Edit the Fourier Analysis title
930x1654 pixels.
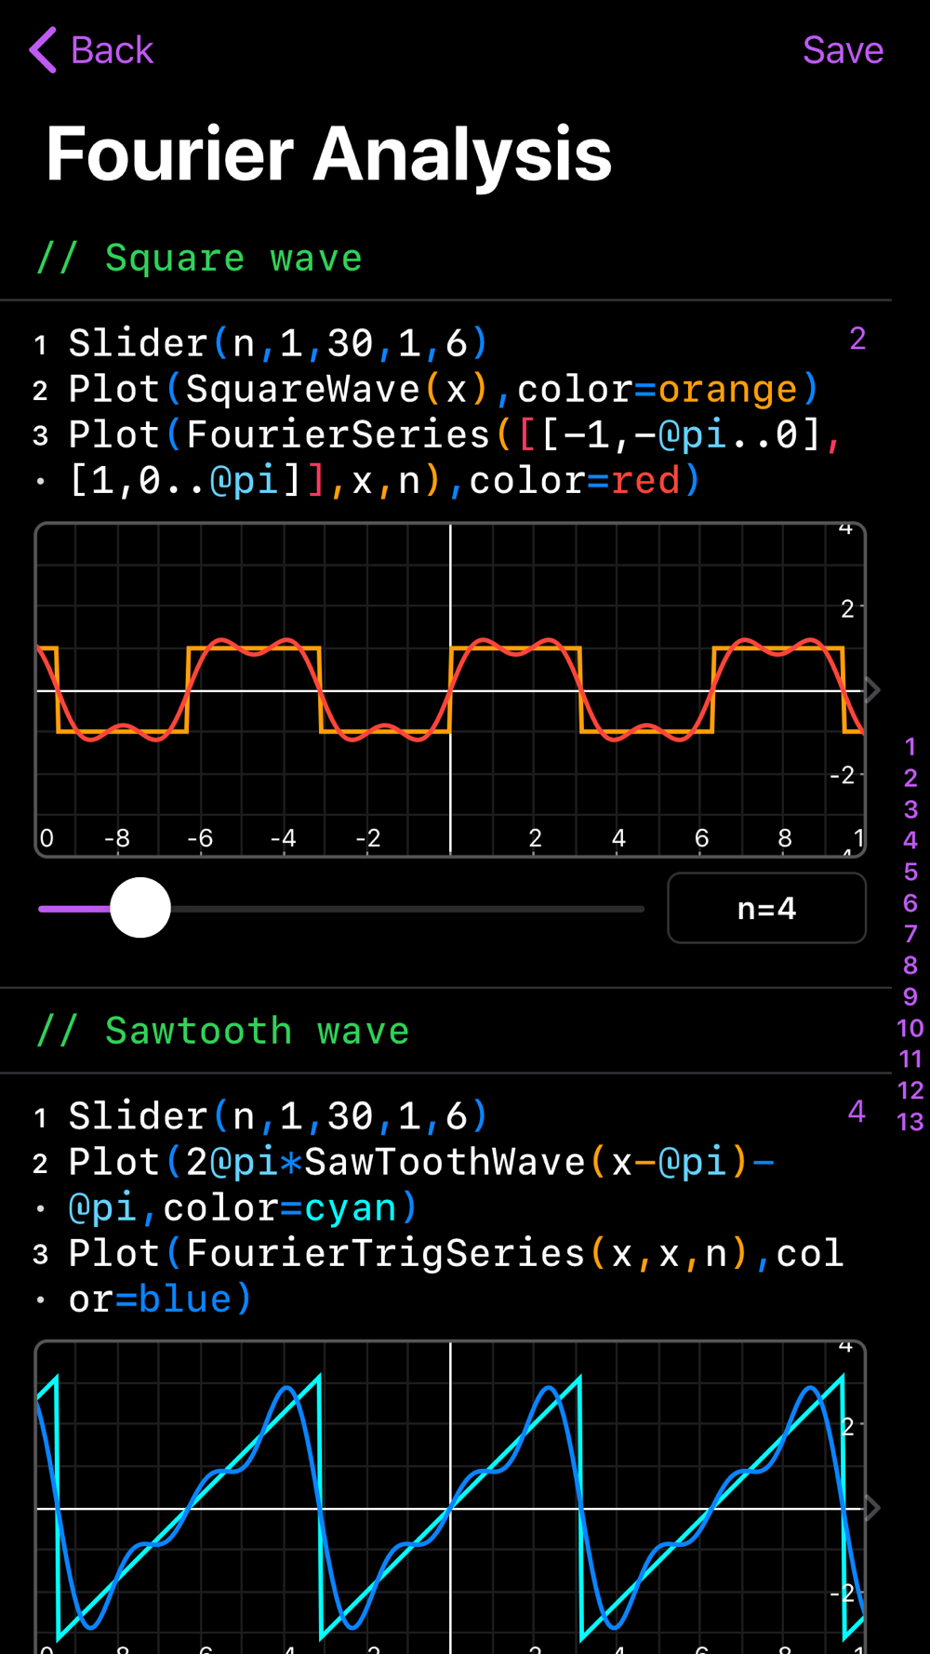329,154
